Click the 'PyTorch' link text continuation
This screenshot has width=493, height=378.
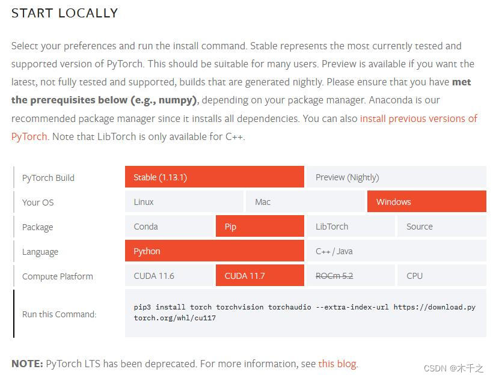click(29, 136)
